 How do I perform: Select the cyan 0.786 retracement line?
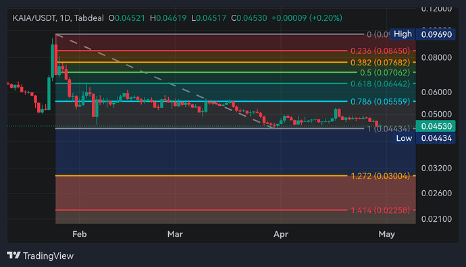(x=201, y=101)
